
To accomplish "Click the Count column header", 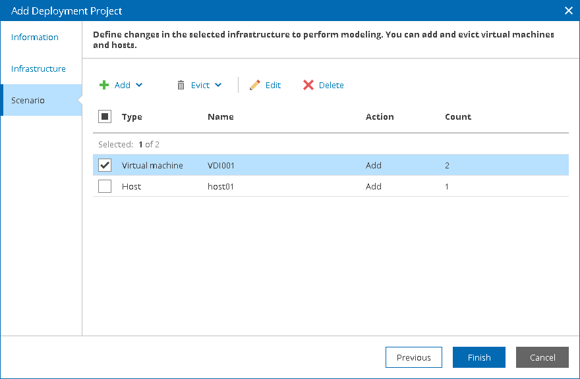I will click(458, 116).
